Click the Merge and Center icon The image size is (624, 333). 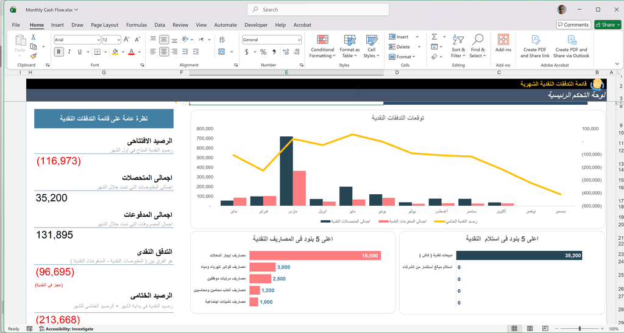[222, 52]
